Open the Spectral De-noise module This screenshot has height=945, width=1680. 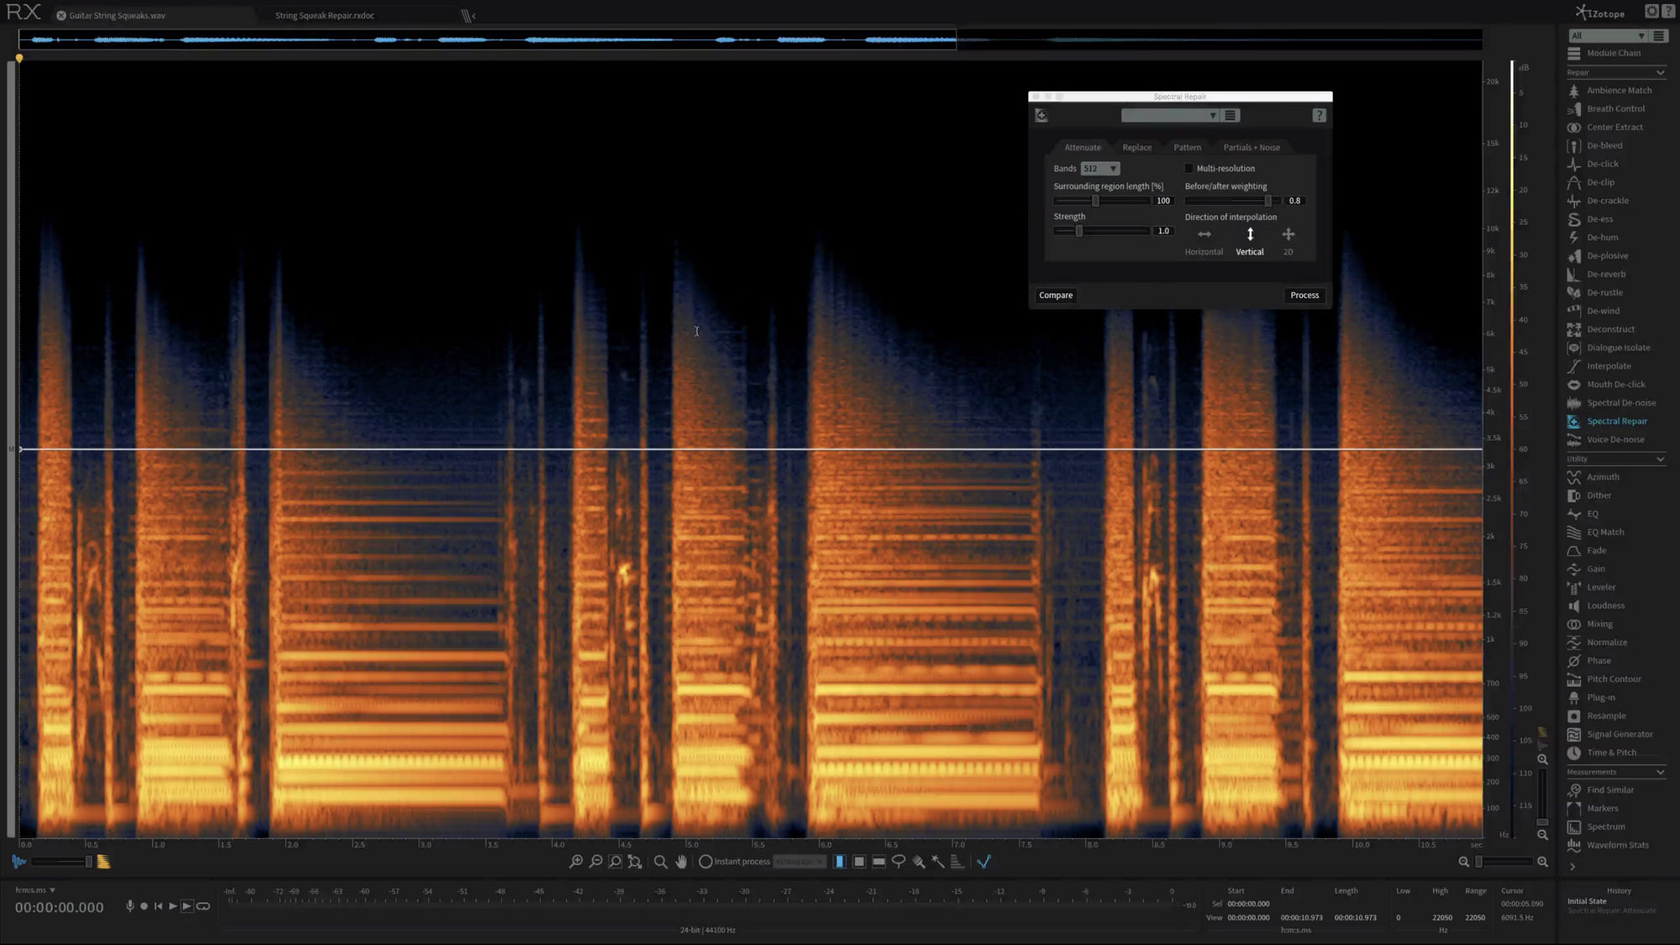(1620, 403)
